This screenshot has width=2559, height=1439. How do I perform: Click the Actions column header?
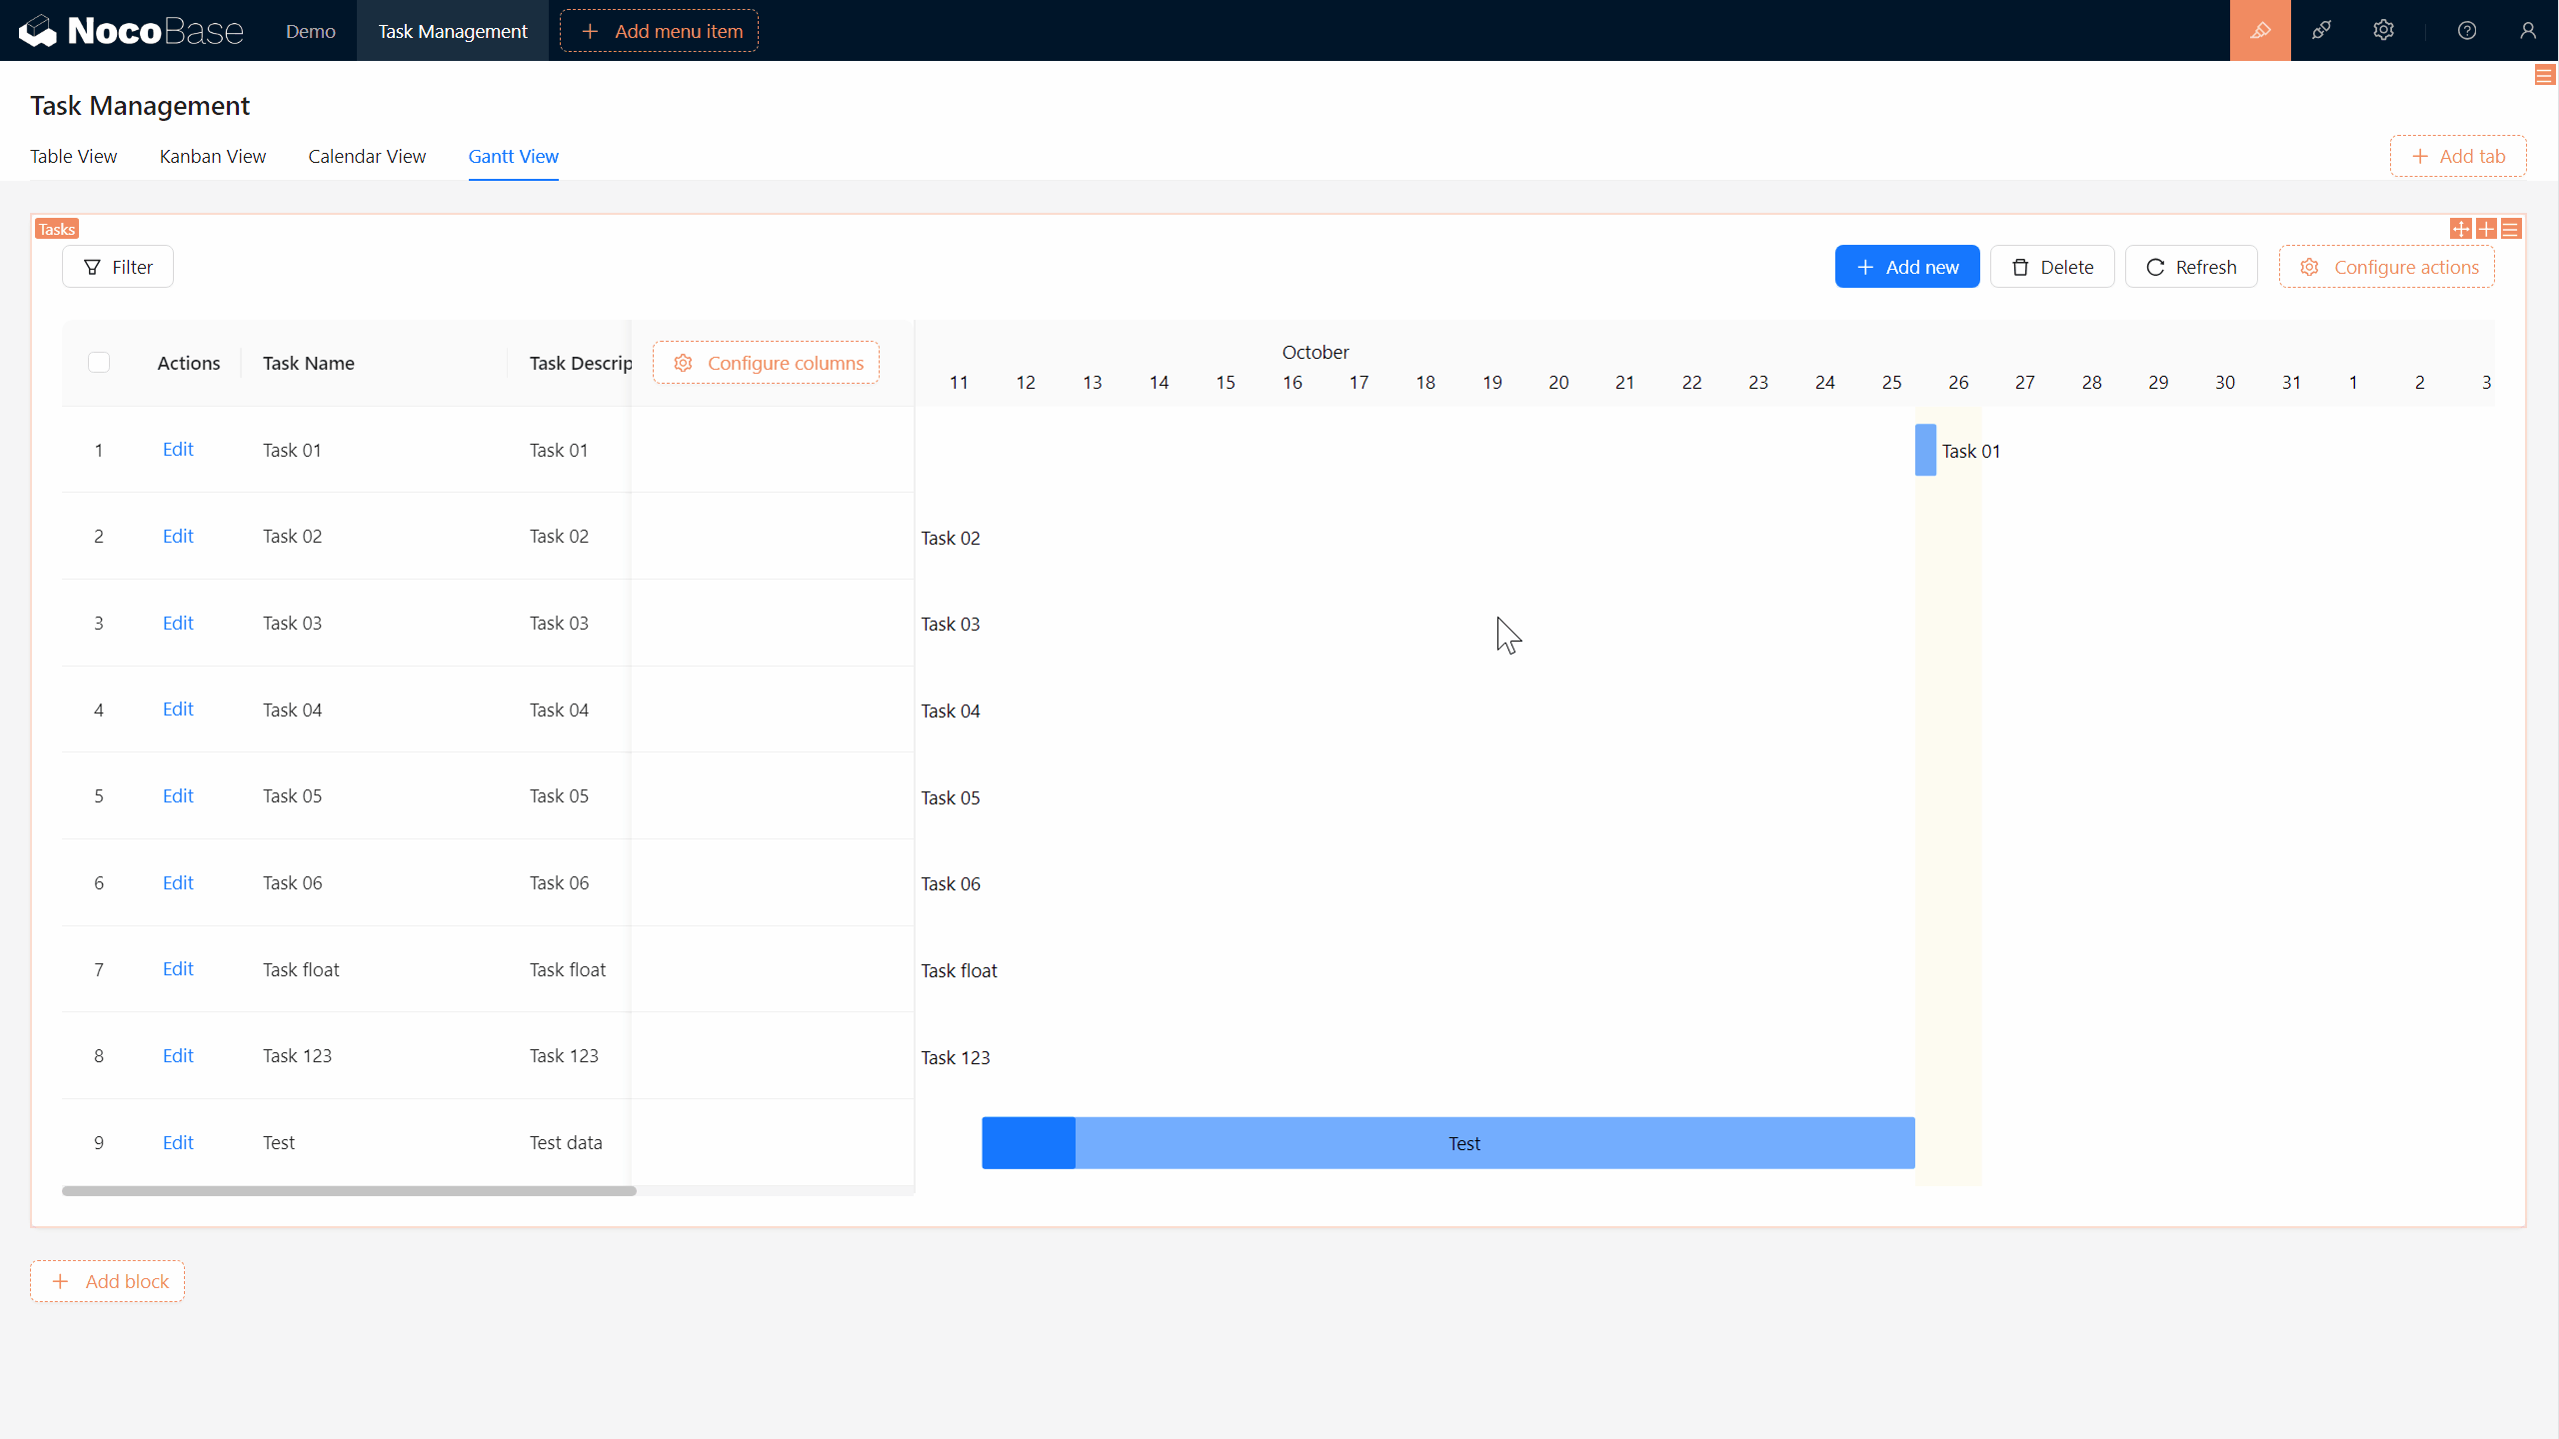point(188,363)
